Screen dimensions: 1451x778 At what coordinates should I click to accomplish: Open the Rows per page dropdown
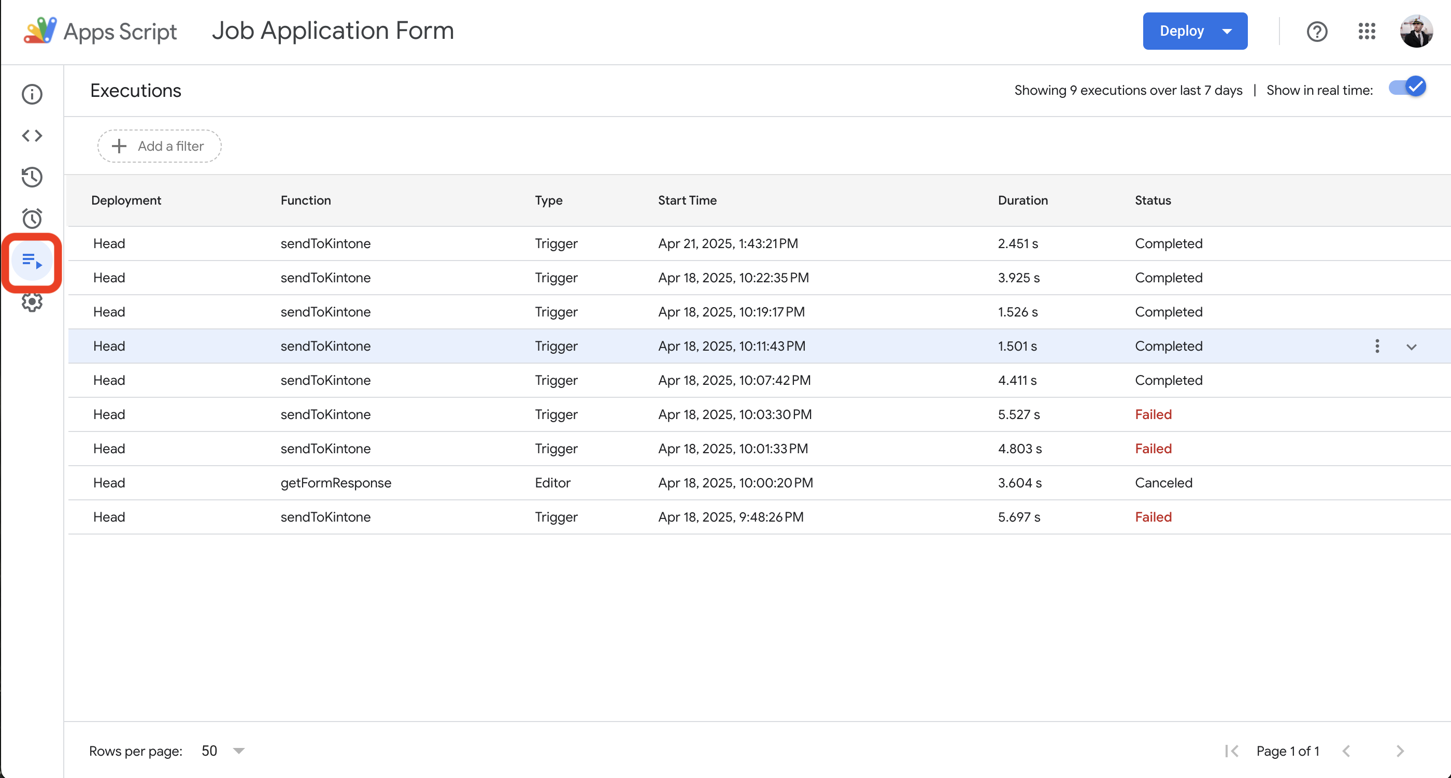[x=223, y=751]
